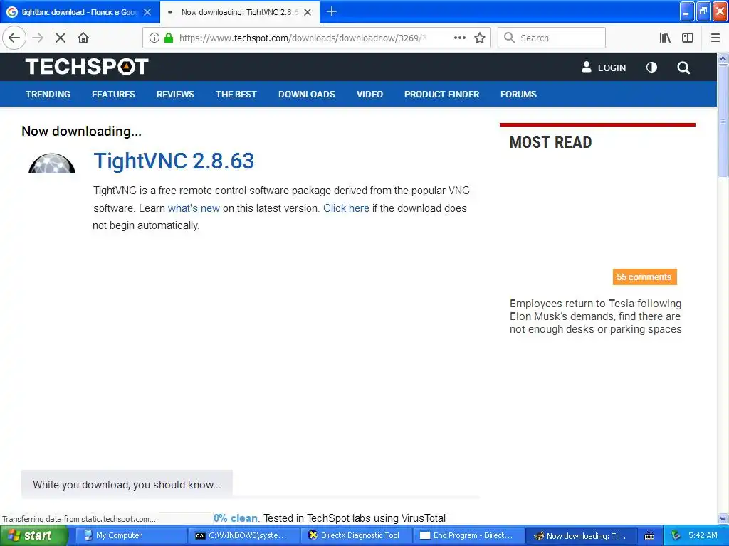This screenshot has height=546, width=729.
Task: Select the Now downloading TightVNC tab
Action: (239, 12)
